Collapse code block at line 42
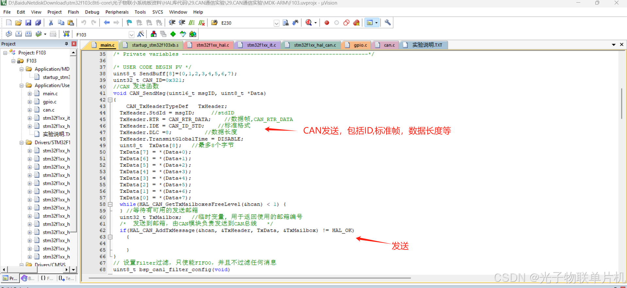Viewport: 627px width, 288px height. pyautogui.click(x=110, y=100)
